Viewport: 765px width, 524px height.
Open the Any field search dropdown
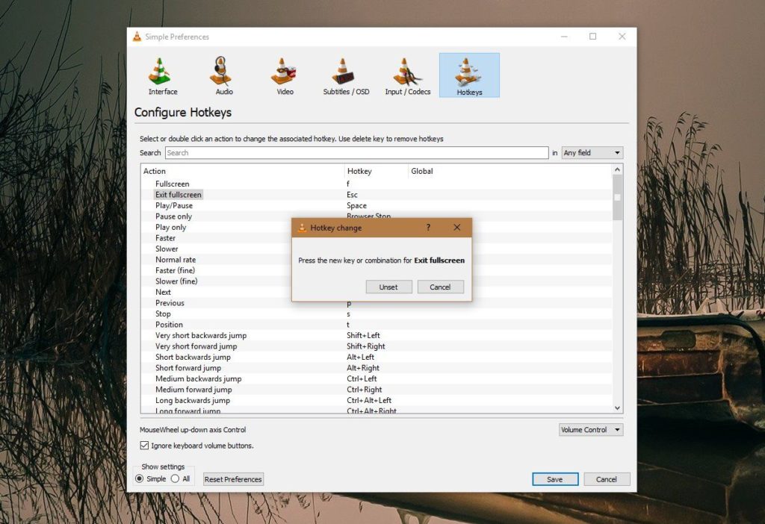(592, 152)
